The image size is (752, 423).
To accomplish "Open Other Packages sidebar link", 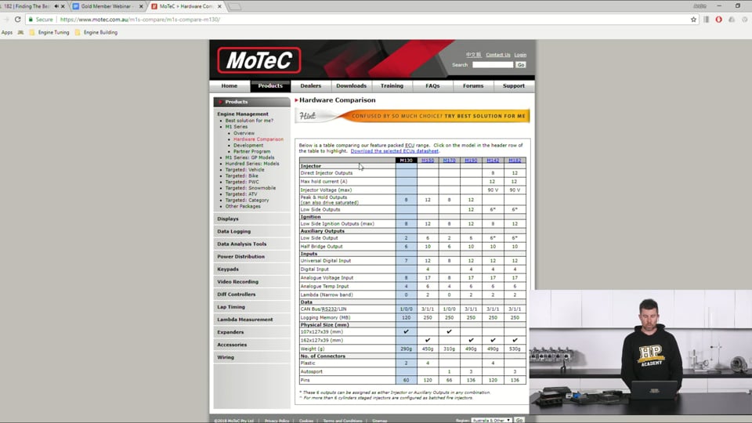I will point(243,206).
